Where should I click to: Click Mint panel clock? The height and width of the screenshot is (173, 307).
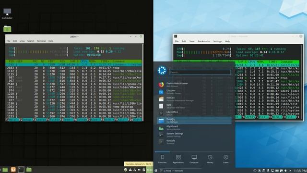pos(150,170)
